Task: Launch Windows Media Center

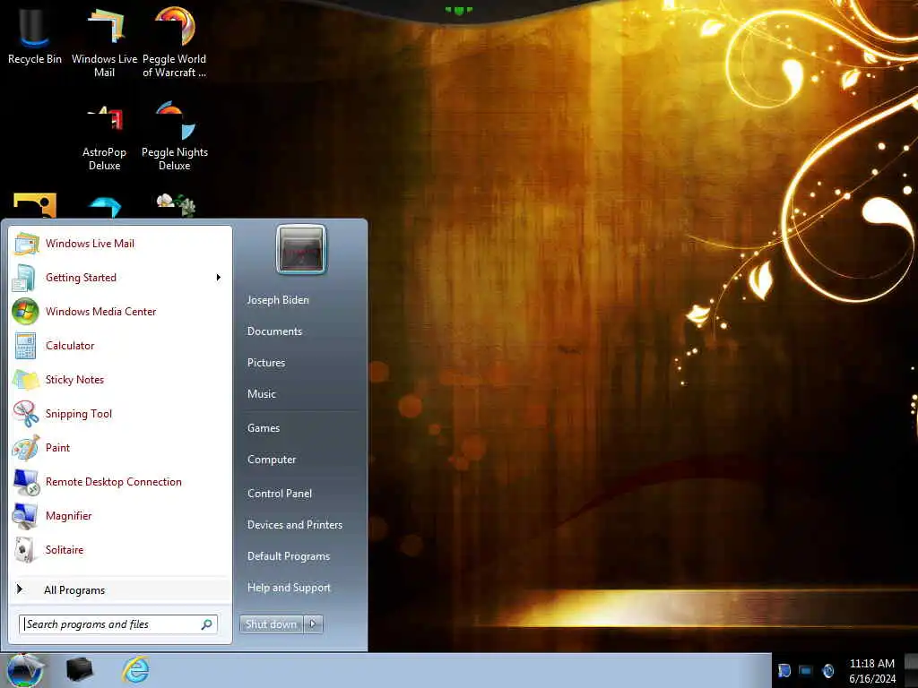Action: (x=120, y=311)
